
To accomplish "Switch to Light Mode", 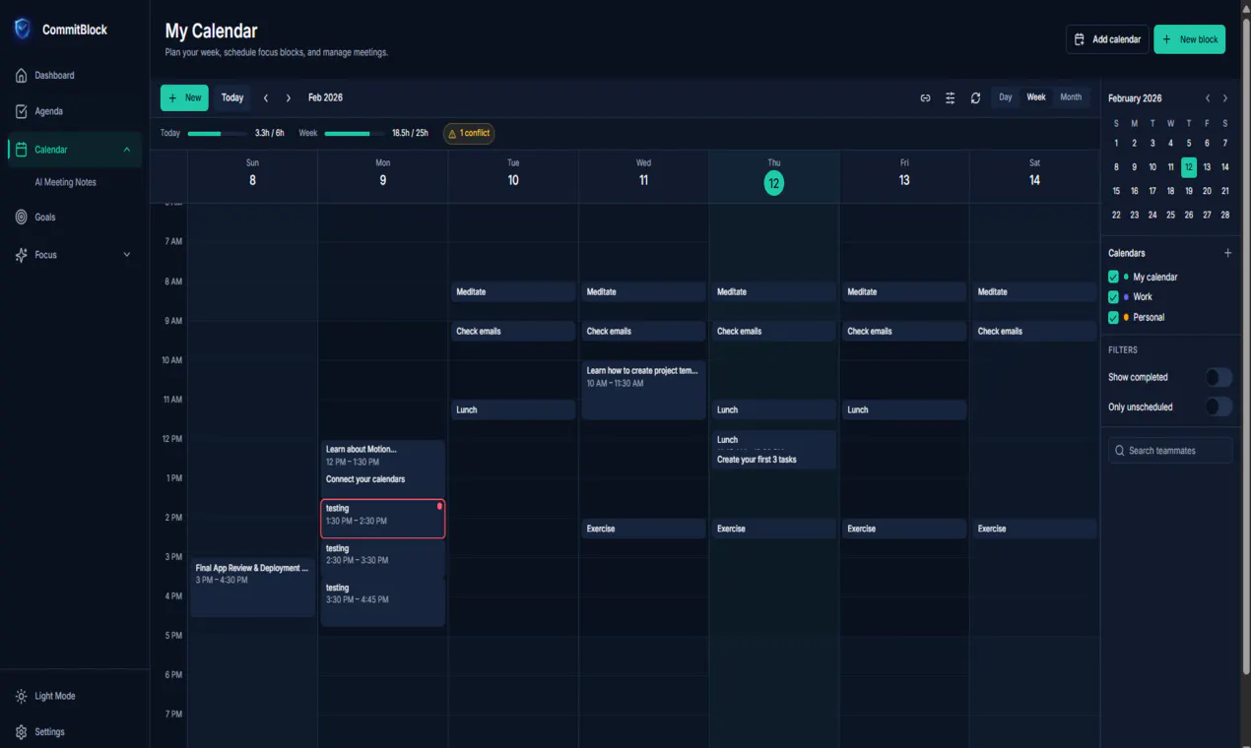I will (74, 696).
